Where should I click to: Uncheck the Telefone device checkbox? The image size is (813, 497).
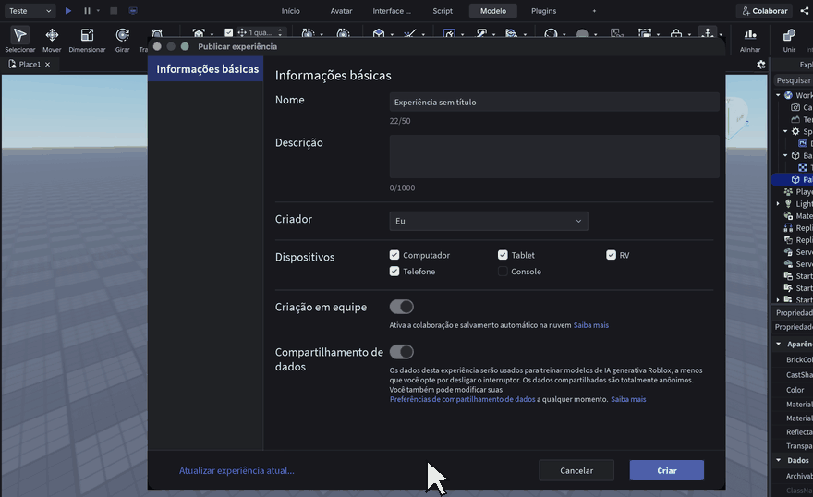(x=394, y=271)
